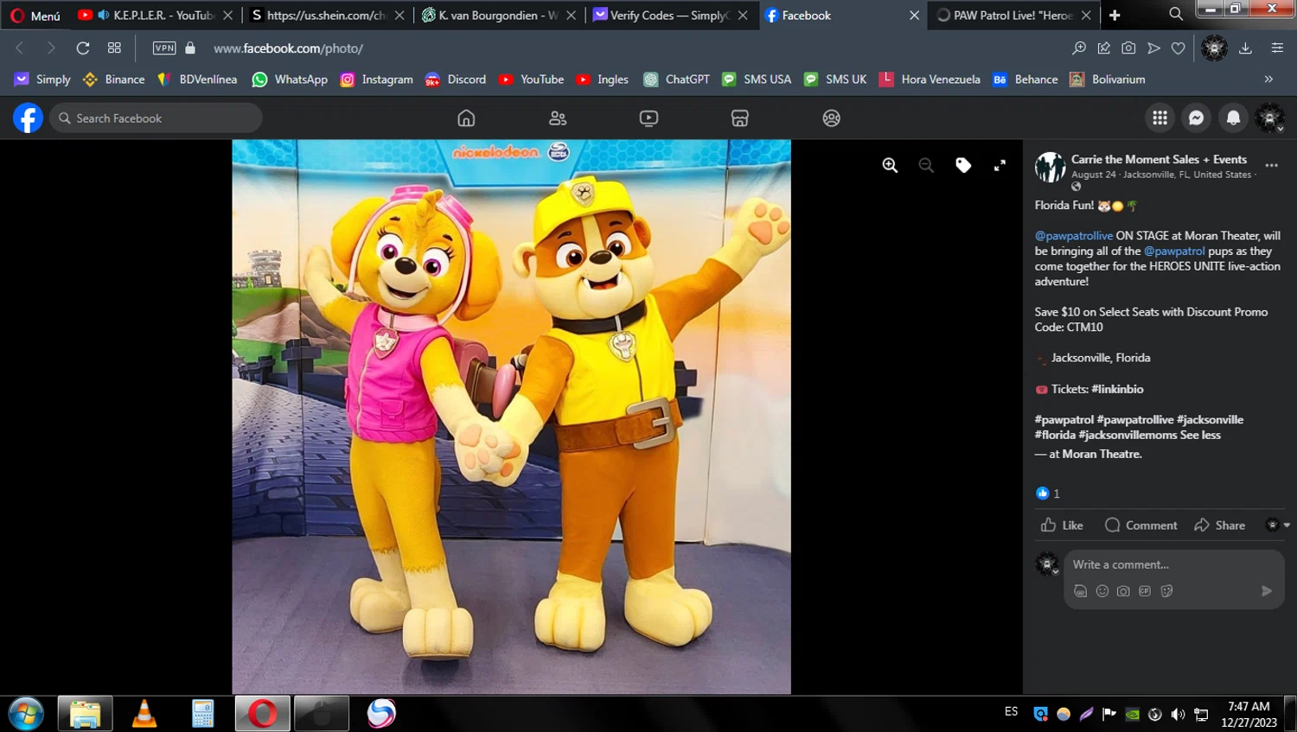Open the Facebook Watch video icon

tap(648, 118)
